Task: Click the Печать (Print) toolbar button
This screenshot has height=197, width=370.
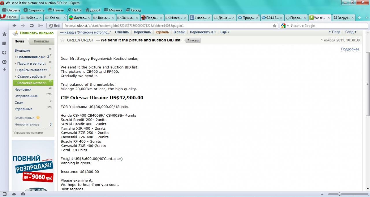Action: [x=55, y=10]
